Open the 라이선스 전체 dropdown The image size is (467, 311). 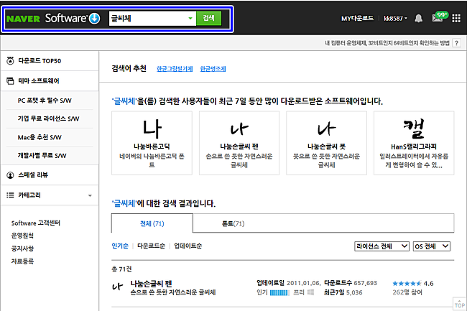coord(382,246)
